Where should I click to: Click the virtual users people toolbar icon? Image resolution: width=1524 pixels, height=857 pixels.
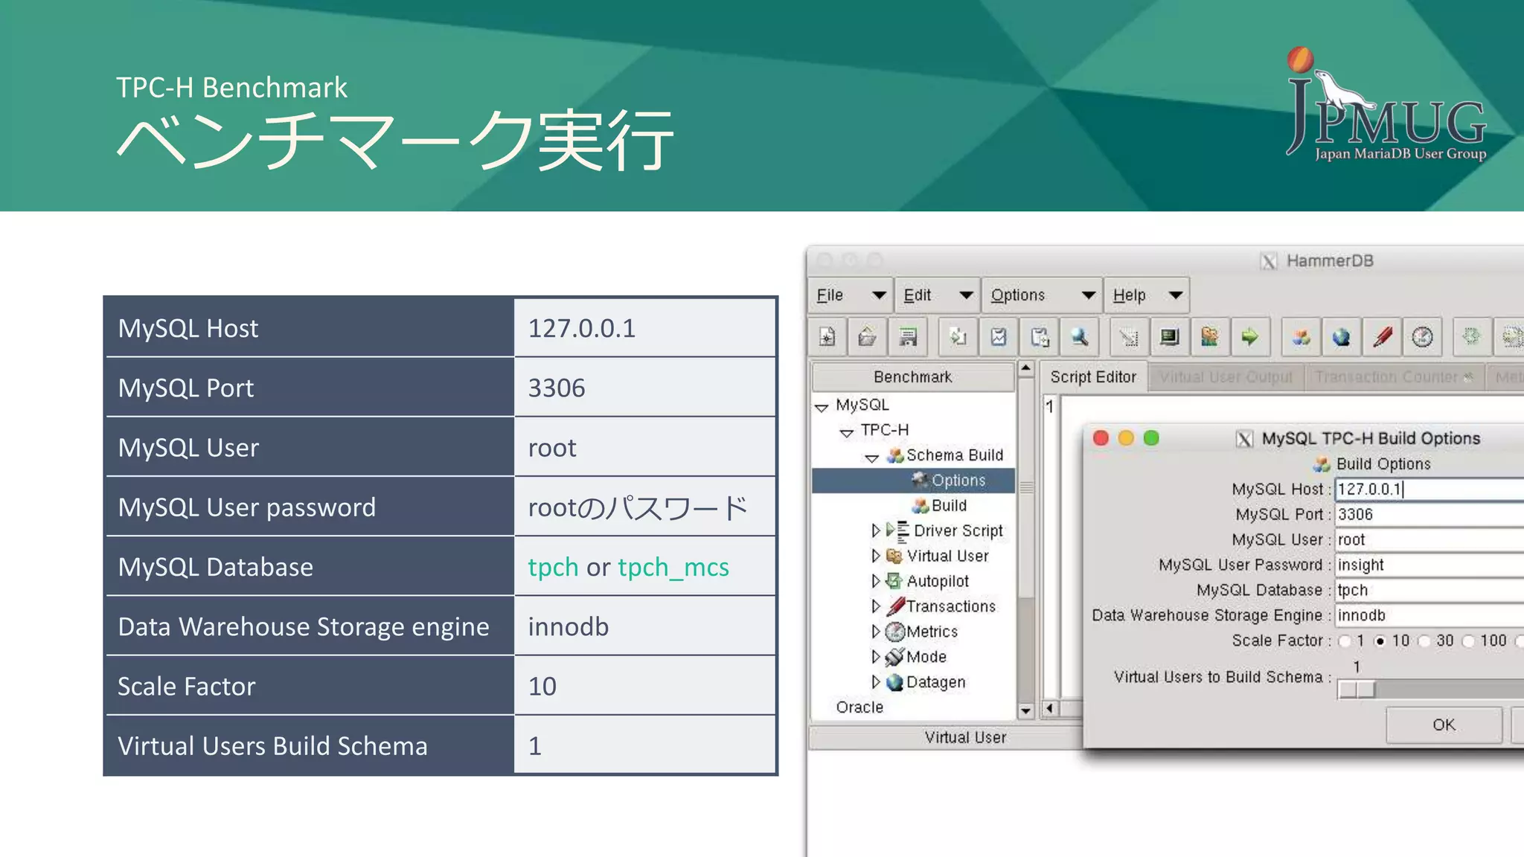click(1210, 337)
